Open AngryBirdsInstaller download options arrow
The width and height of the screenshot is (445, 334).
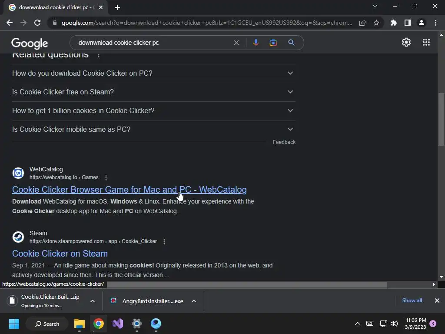(194, 301)
